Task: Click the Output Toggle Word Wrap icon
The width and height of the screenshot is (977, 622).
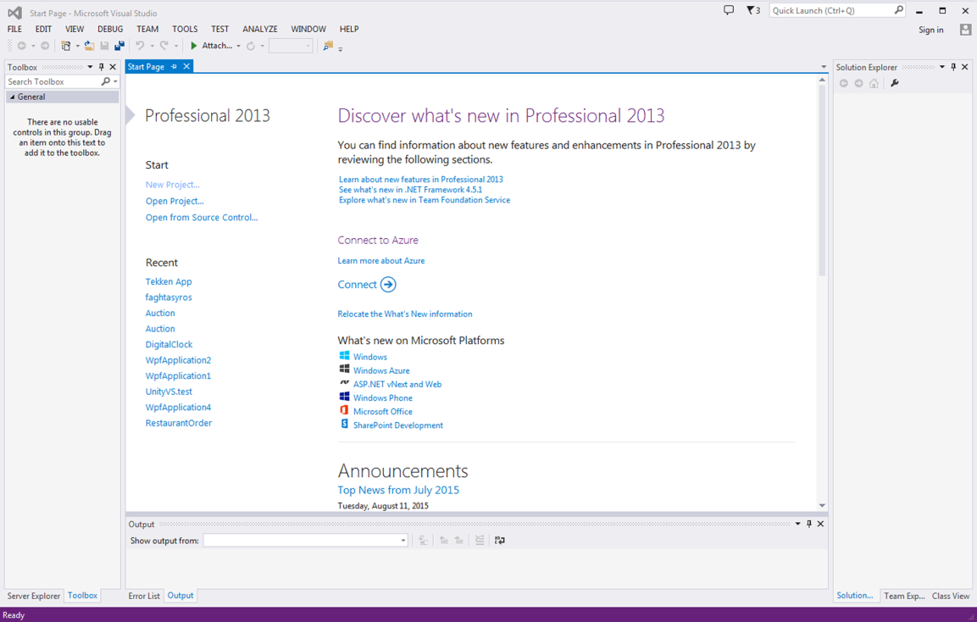Action: [x=500, y=541]
